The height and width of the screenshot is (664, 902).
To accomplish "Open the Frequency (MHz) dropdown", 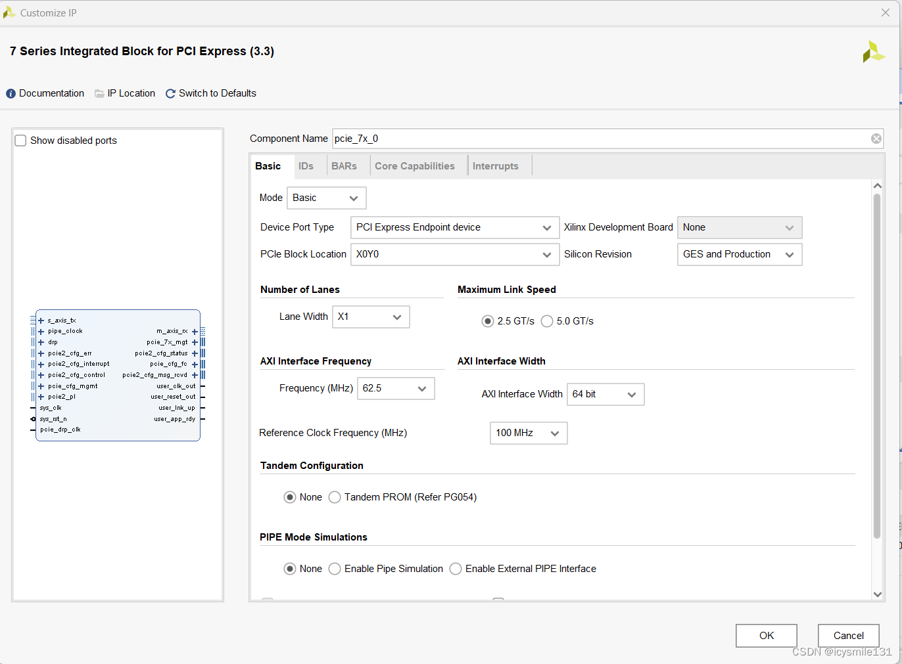I will 396,388.
